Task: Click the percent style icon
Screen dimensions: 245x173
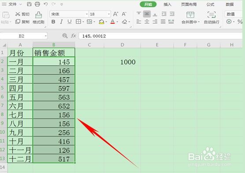Action: tap(240, 22)
